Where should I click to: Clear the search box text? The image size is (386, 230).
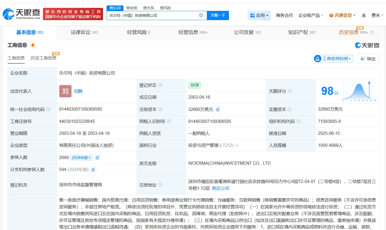tap(201, 15)
